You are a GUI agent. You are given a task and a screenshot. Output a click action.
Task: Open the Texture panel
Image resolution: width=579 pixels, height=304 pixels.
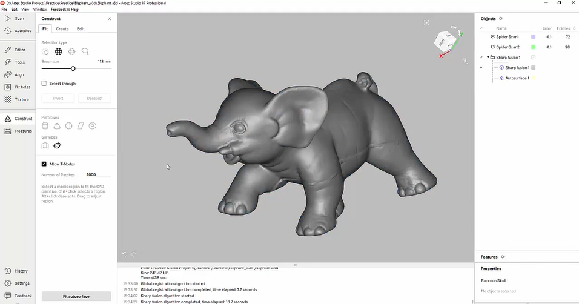(x=16, y=99)
